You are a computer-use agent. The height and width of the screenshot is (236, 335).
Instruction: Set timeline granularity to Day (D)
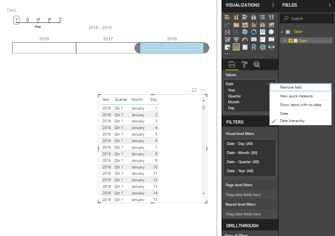60,20
